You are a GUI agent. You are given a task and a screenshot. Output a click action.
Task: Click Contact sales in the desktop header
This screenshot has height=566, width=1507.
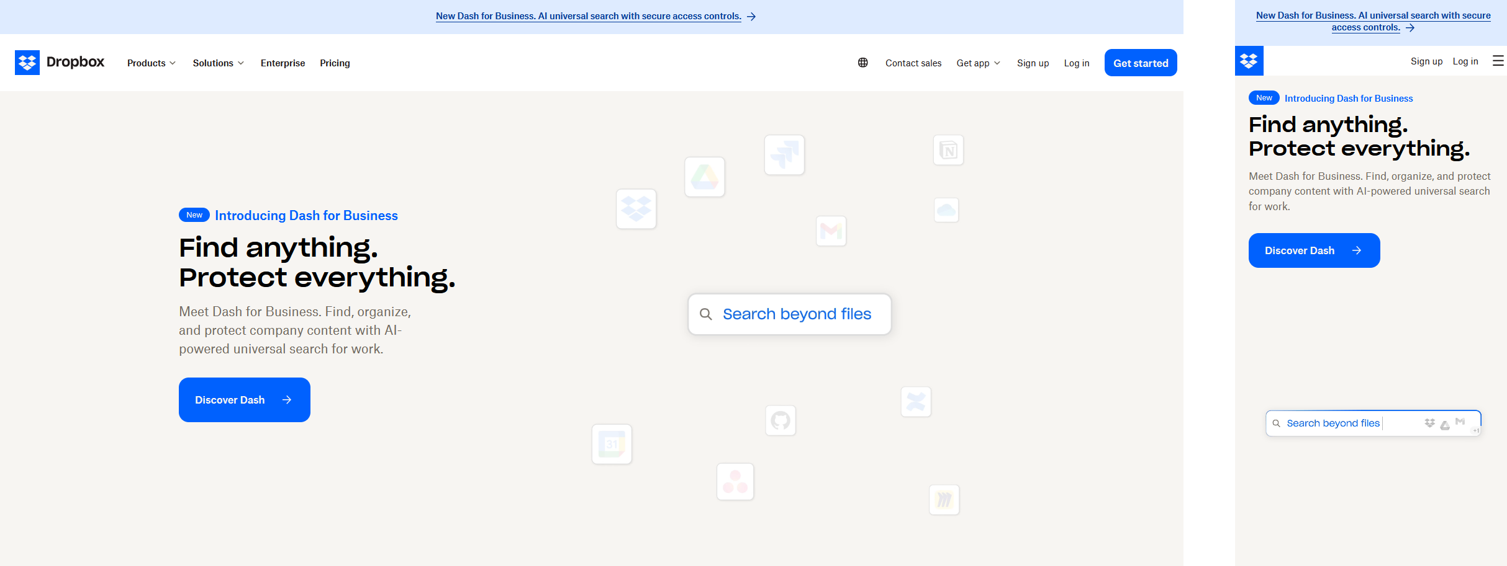click(913, 63)
